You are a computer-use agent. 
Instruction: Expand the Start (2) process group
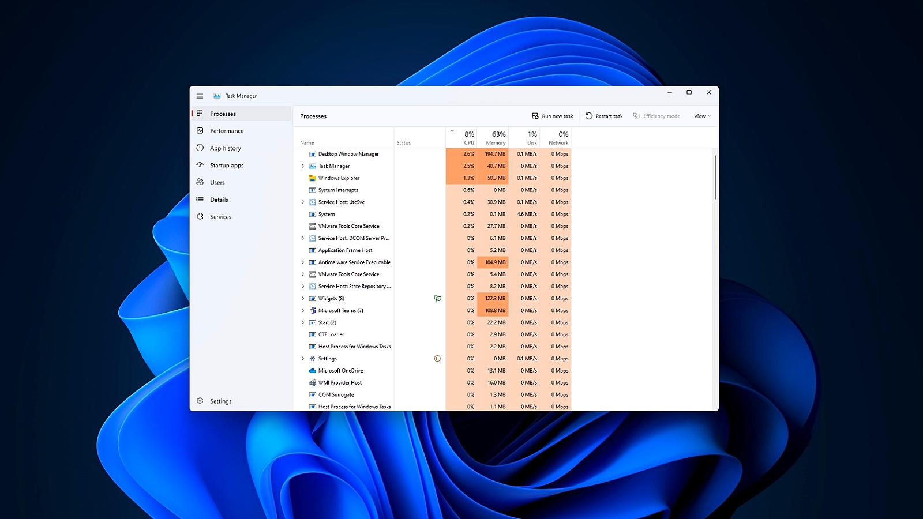(x=303, y=322)
